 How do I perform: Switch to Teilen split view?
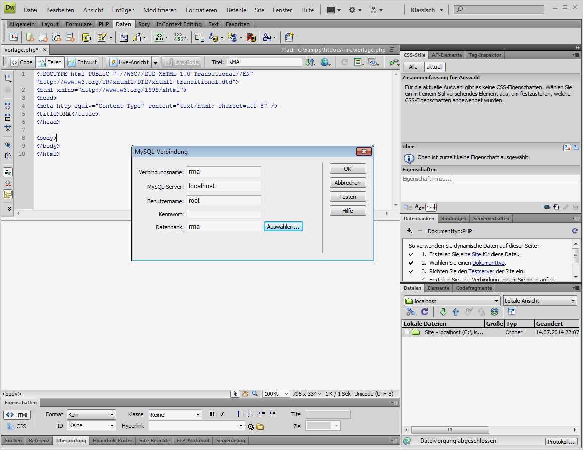[x=50, y=62]
